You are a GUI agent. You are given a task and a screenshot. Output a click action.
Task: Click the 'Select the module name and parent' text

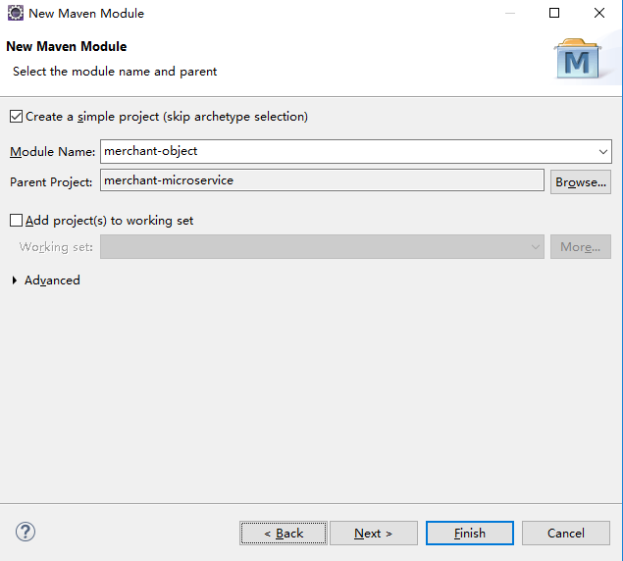point(115,72)
